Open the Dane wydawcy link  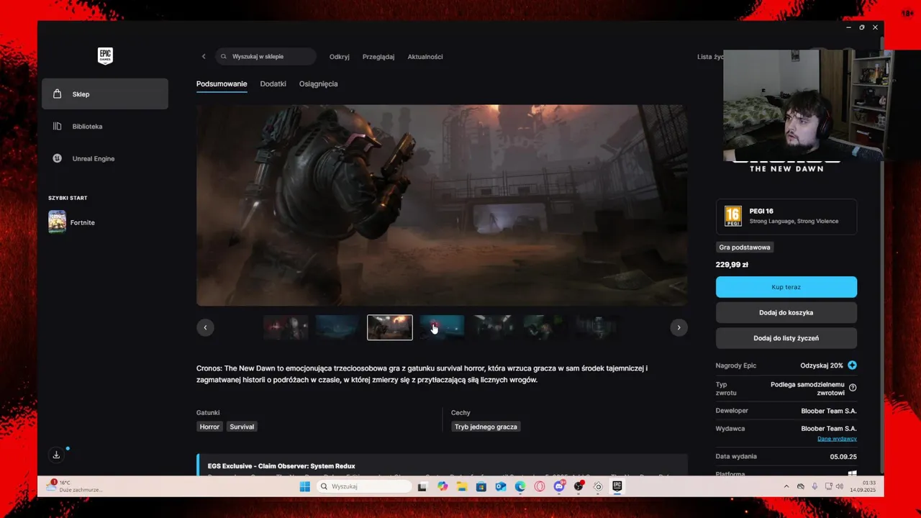click(x=837, y=439)
